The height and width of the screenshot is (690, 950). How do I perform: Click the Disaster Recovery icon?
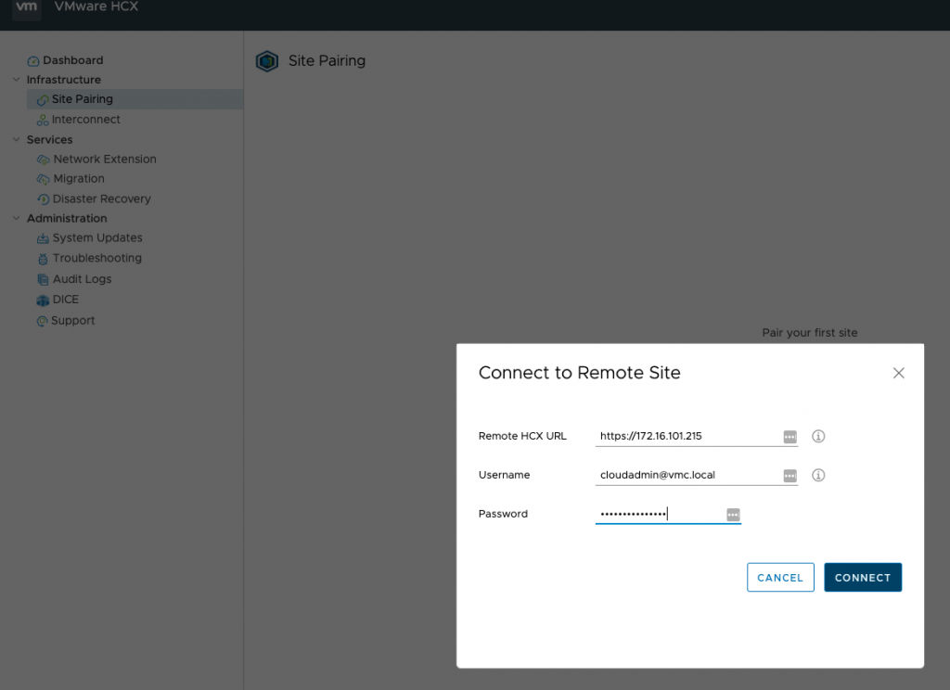coord(43,199)
